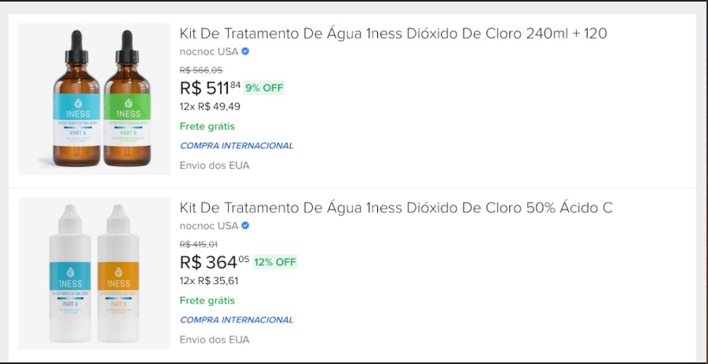
Task: Open white squeeze bottles product image
Action: (94, 273)
